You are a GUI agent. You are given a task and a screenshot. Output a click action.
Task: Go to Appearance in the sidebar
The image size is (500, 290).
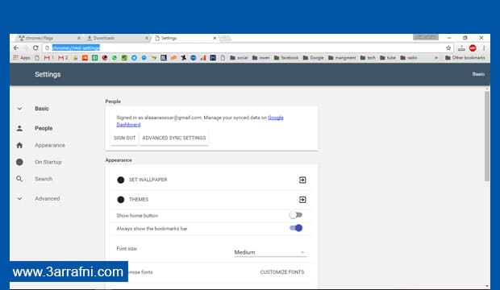tap(50, 145)
